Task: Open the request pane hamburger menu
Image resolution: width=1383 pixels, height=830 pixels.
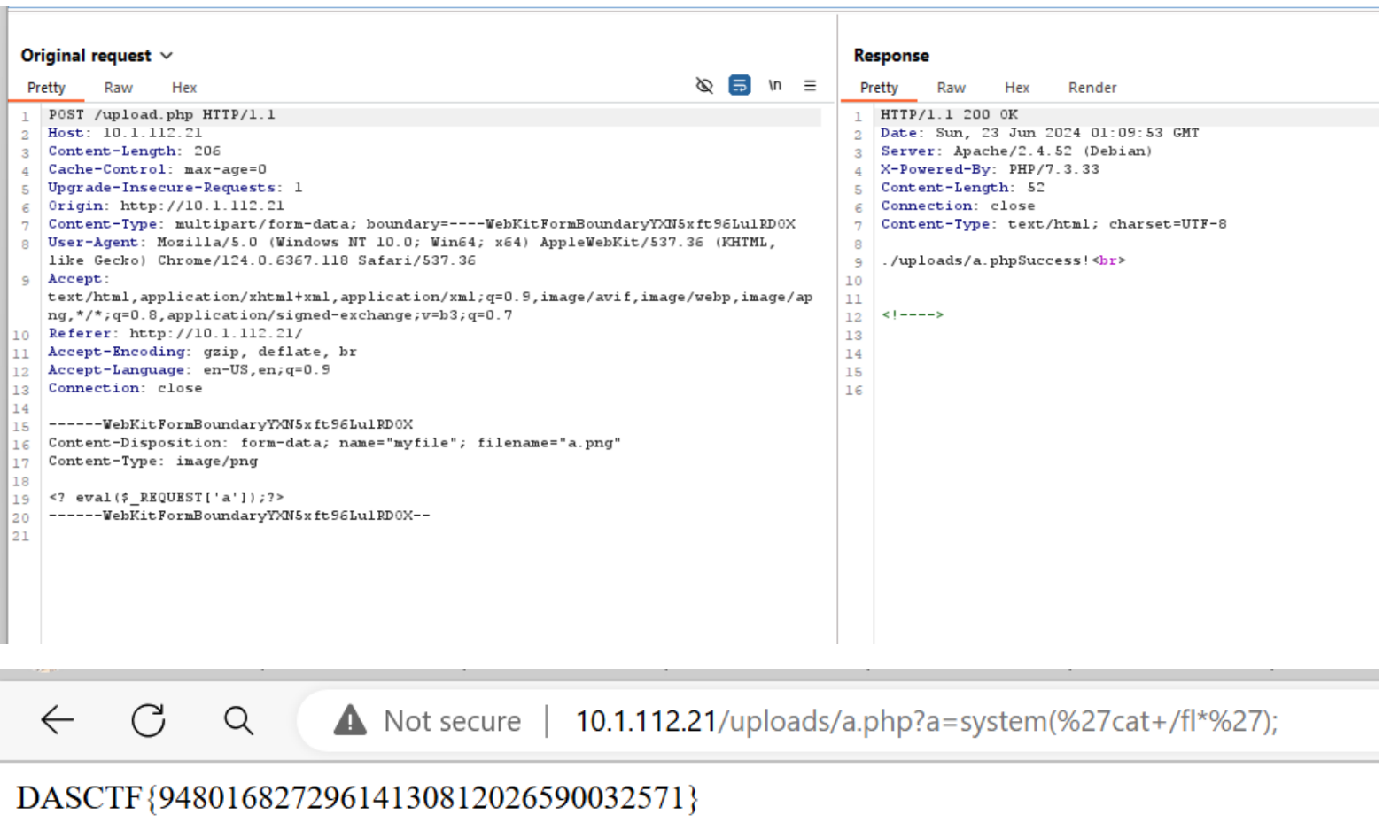Action: (810, 86)
